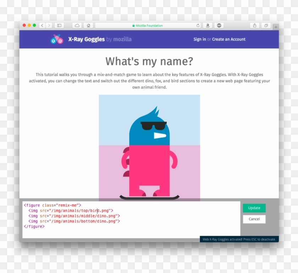Viewport: 298px width, 273px height.
Task: Click the back navigation arrow
Action: 42,25
